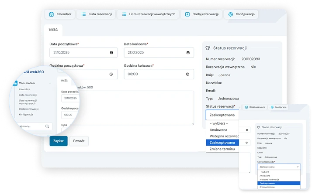The image size is (312, 194).
Task: Open Konfiguracja in the sidebar module menu
Action: (x=27, y=114)
